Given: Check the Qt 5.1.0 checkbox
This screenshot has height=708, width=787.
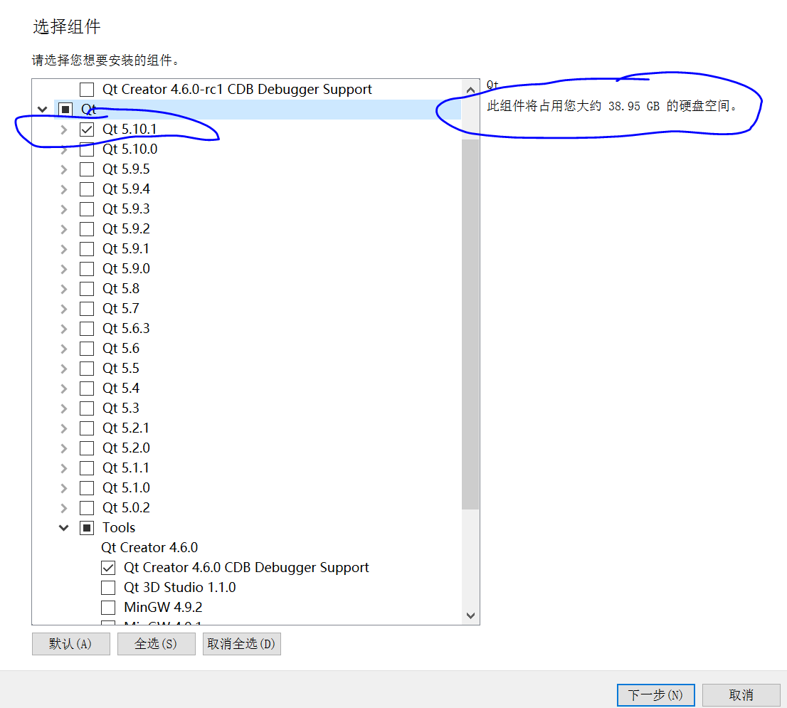Looking at the screenshot, I should click(87, 487).
